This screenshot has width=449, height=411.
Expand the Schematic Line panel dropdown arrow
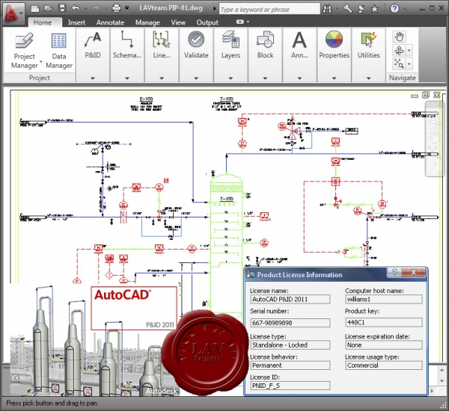pos(127,78)
